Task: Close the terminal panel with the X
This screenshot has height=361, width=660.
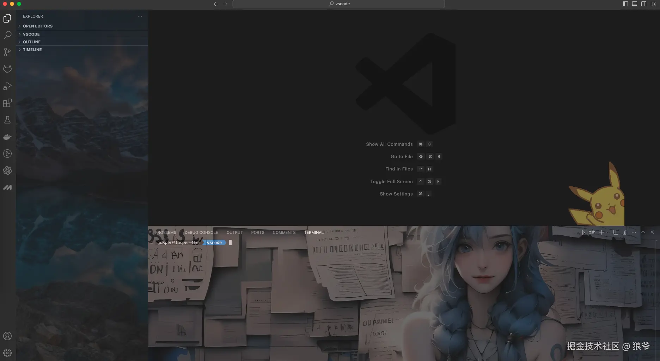Action: point(652,232)
